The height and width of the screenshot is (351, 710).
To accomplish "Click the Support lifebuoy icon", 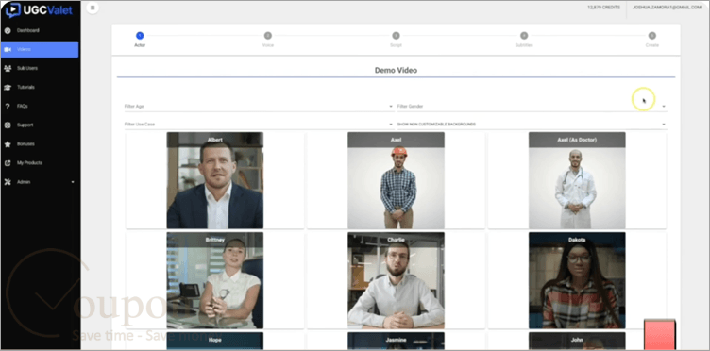I will (8, 125).
